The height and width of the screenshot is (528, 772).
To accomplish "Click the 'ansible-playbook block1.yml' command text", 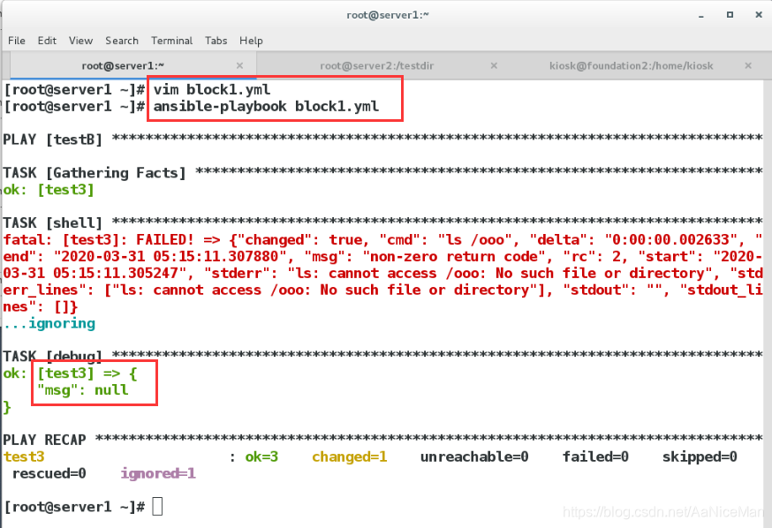I will click(266, 106).
